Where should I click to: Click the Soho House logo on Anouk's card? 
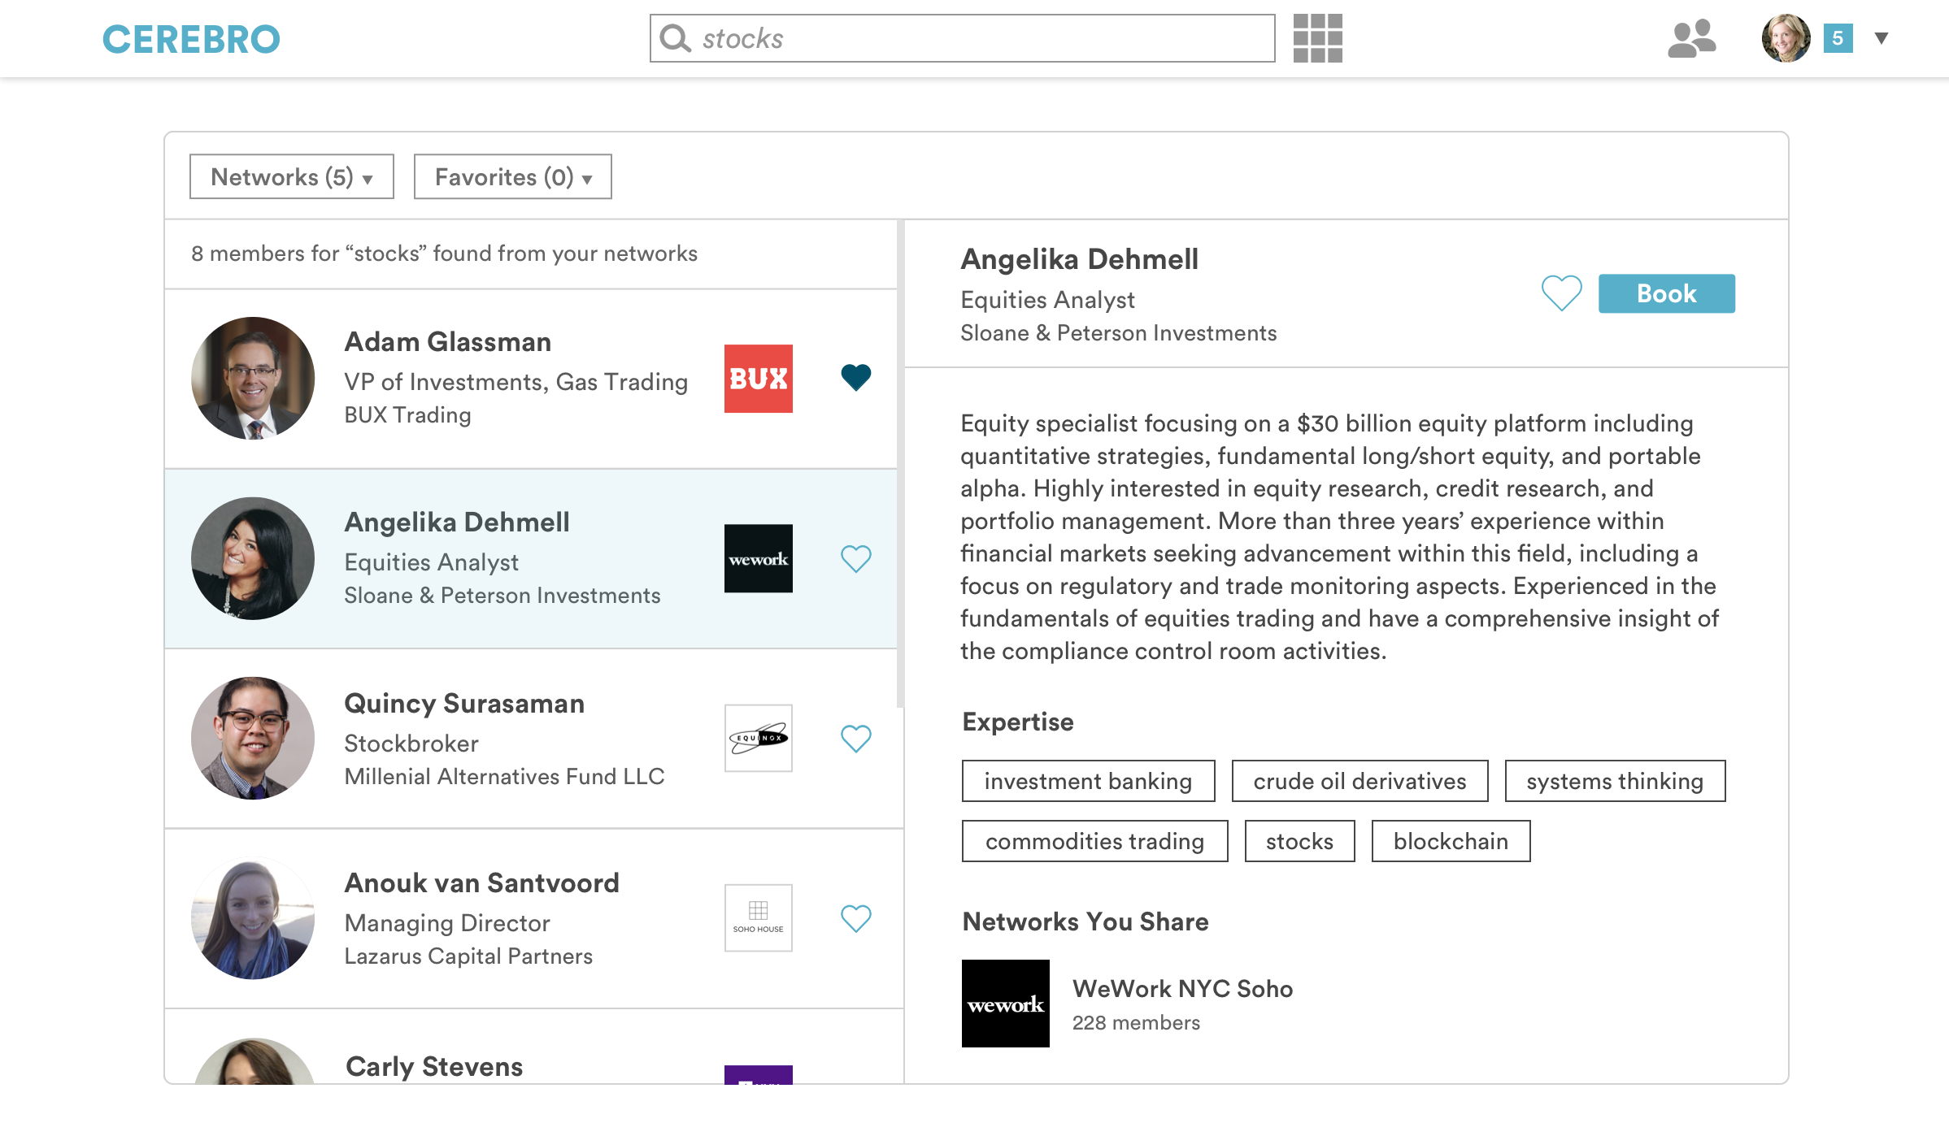(x=758, y=917)
